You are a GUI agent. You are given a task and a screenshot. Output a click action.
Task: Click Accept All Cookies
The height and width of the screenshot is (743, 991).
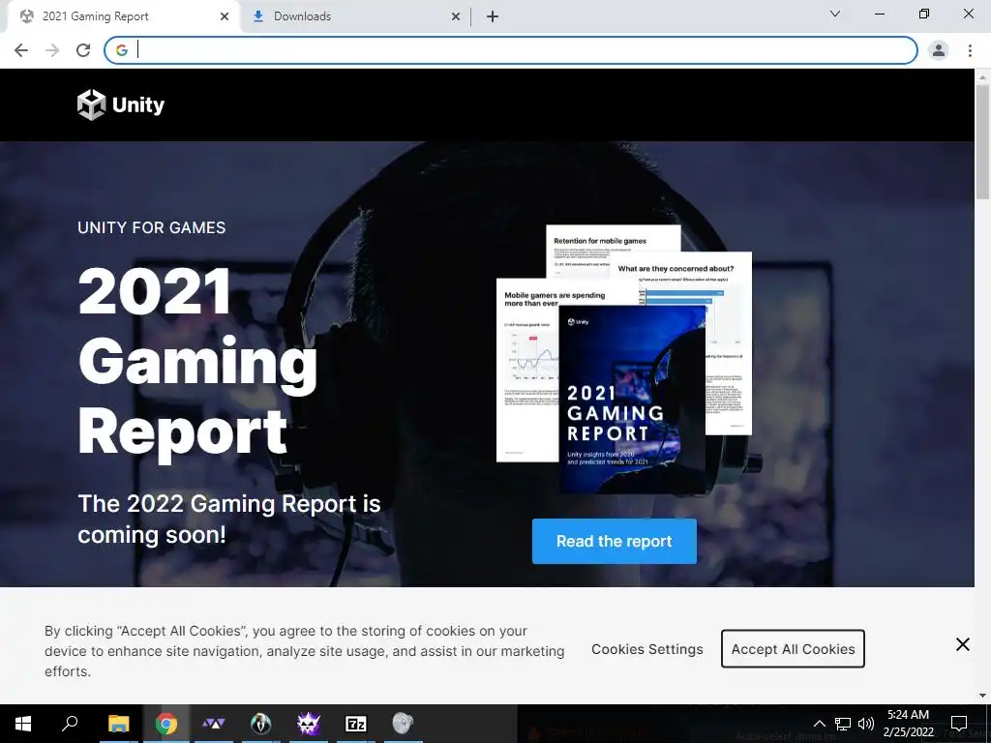point(794,649)
